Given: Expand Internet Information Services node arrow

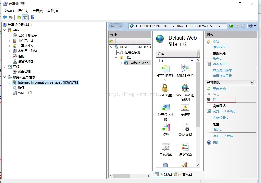Looking at the screenshot, I should [9, 82].
